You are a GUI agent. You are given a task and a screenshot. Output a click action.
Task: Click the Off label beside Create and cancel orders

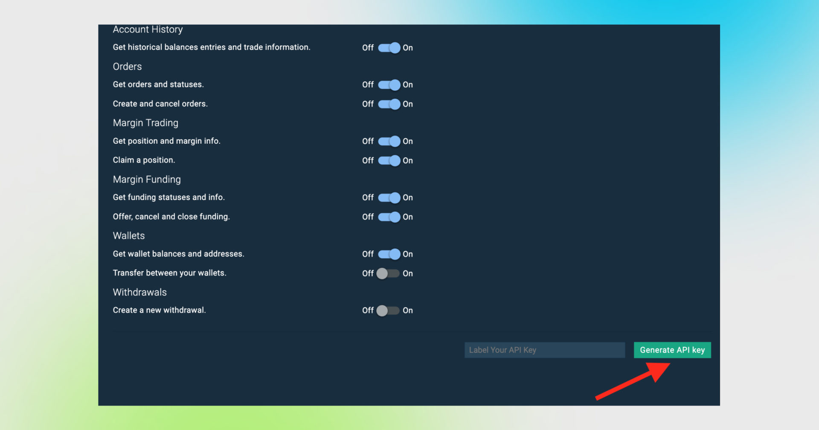pos(367,104)
